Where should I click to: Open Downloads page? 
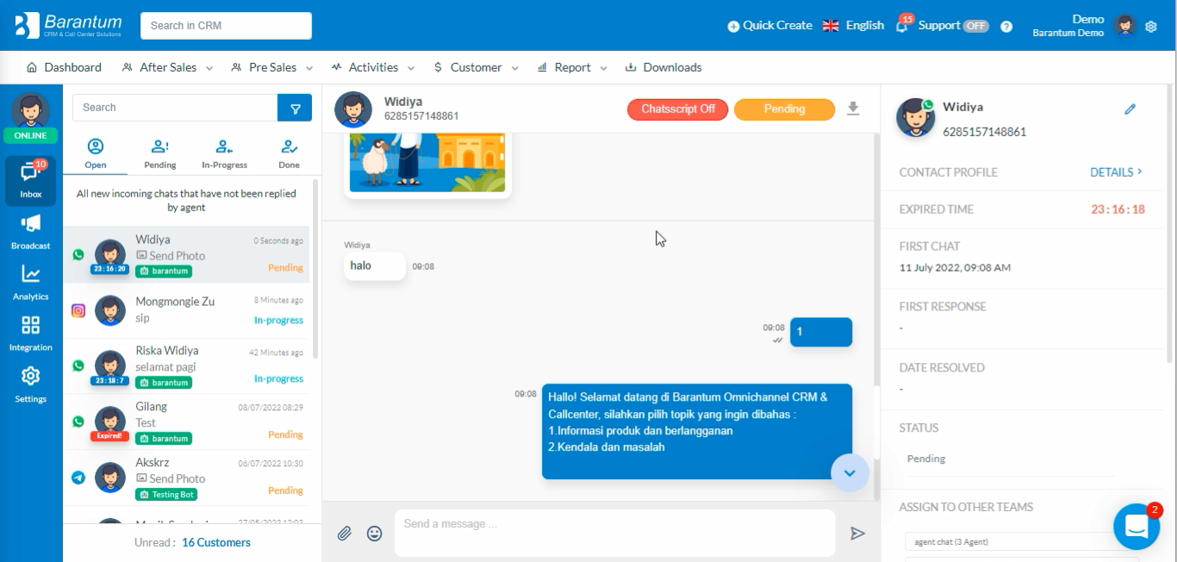click(x=663, y=67)
